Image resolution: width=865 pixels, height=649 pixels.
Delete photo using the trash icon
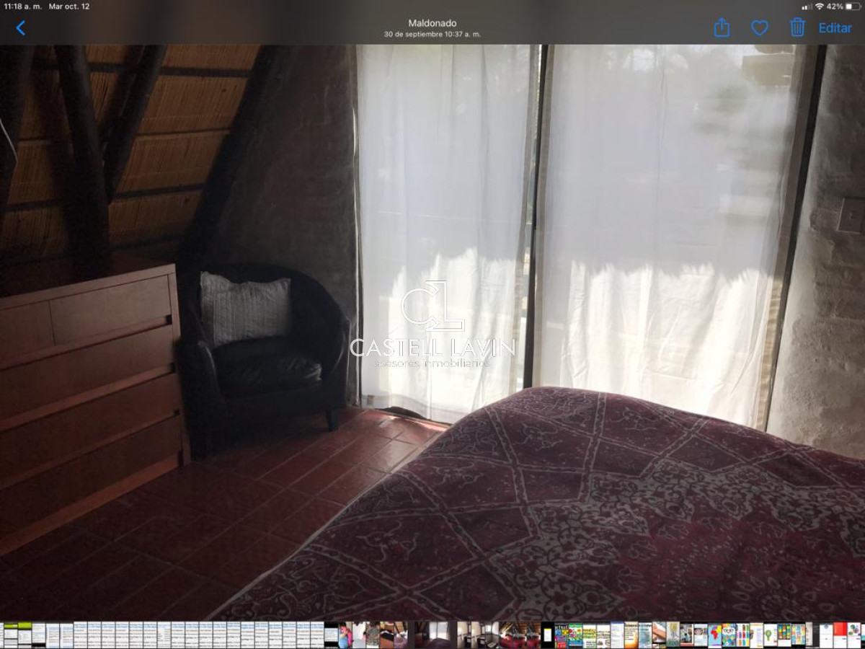[x=797, y=28]
